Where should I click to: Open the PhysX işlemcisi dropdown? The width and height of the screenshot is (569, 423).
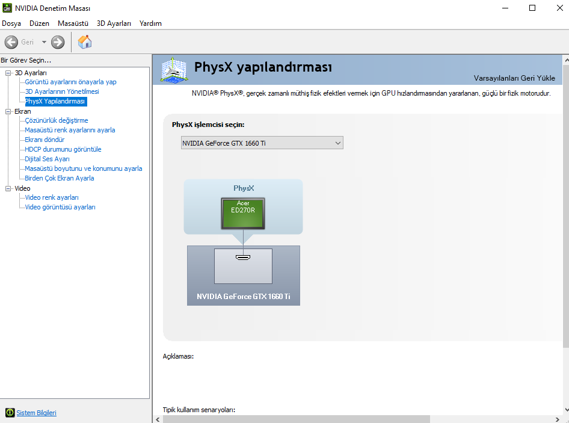click(x=262, y=143)
